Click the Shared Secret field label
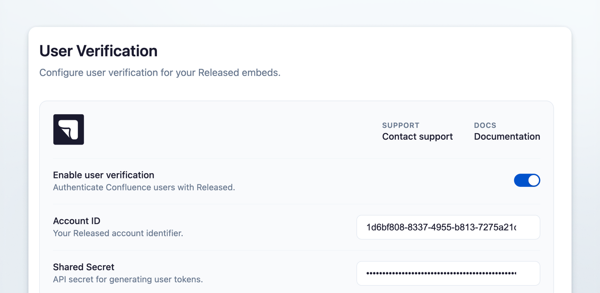Screen dimensions: 600x293 point(83,267)
